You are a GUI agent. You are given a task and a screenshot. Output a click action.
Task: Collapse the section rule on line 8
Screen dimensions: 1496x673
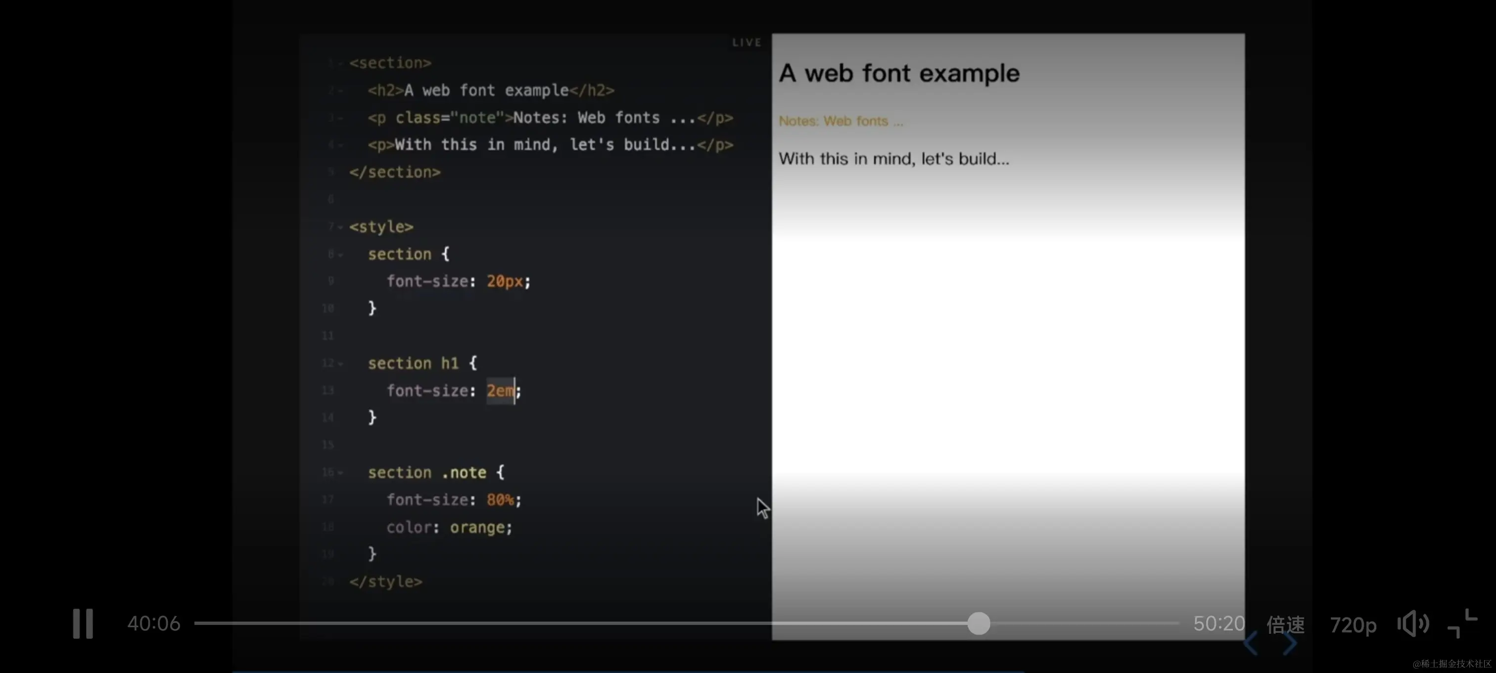pyautogui.click(x=340, y=254)
